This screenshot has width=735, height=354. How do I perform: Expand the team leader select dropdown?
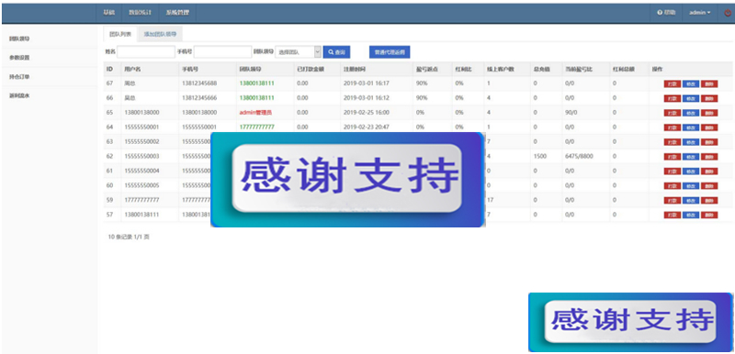pos(298,52)
